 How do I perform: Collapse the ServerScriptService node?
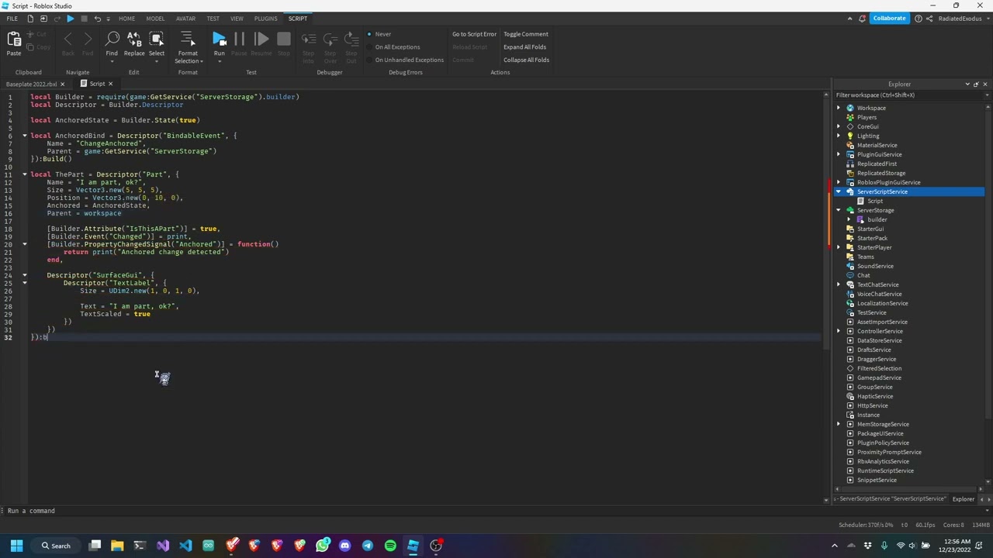tap(839, 191)
